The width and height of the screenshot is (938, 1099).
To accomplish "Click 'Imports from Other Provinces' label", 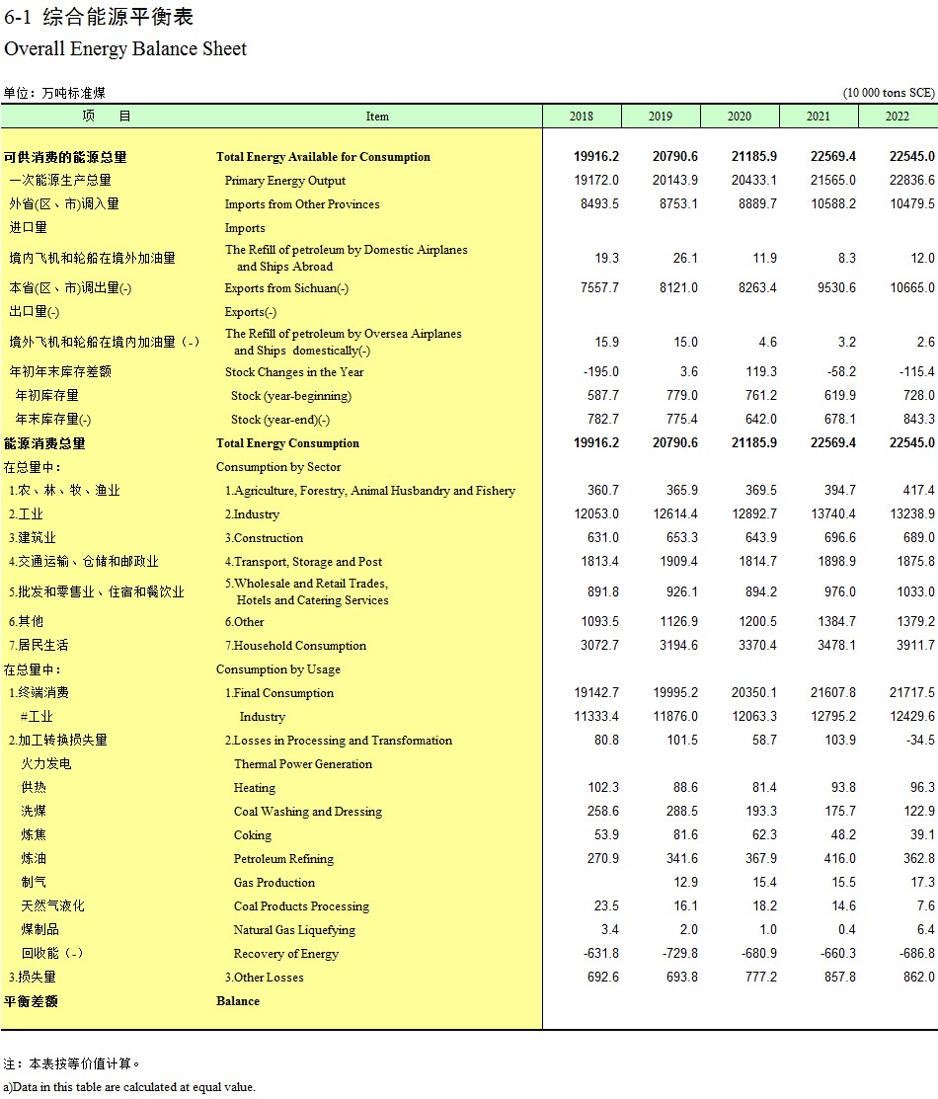I will (302, 204).
